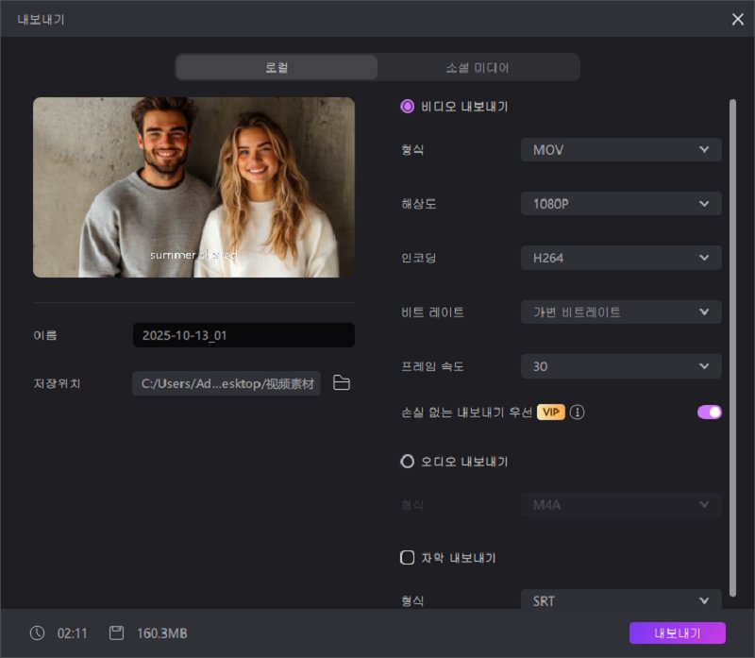This screenshot has height=658, width=755.
Task: Toggle off 손실 없는 내보내기 우선 switch
Action: 709,412
